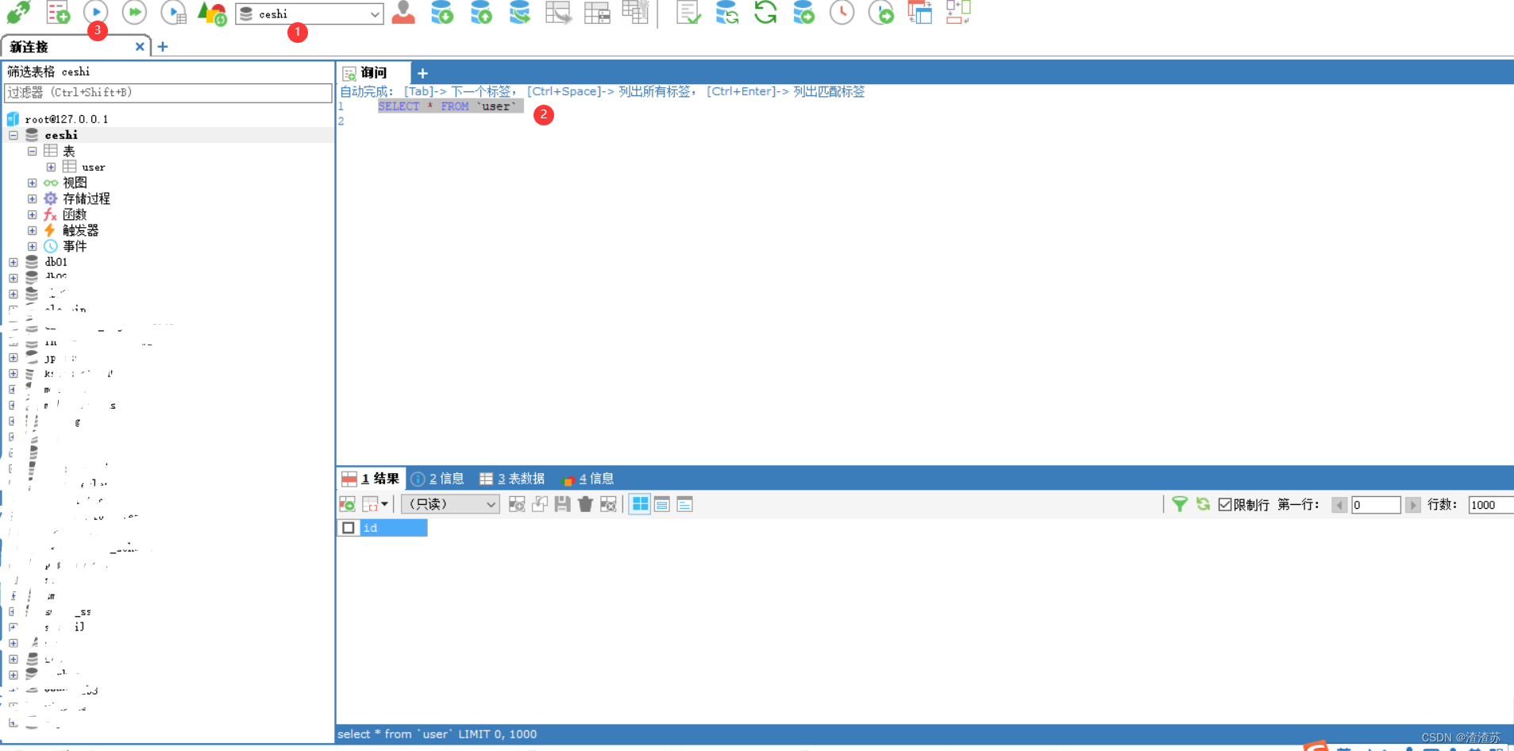Click the import database down-arrow icon
Viewport: 1514px width, 751px height.
click(x=442, y=12)
